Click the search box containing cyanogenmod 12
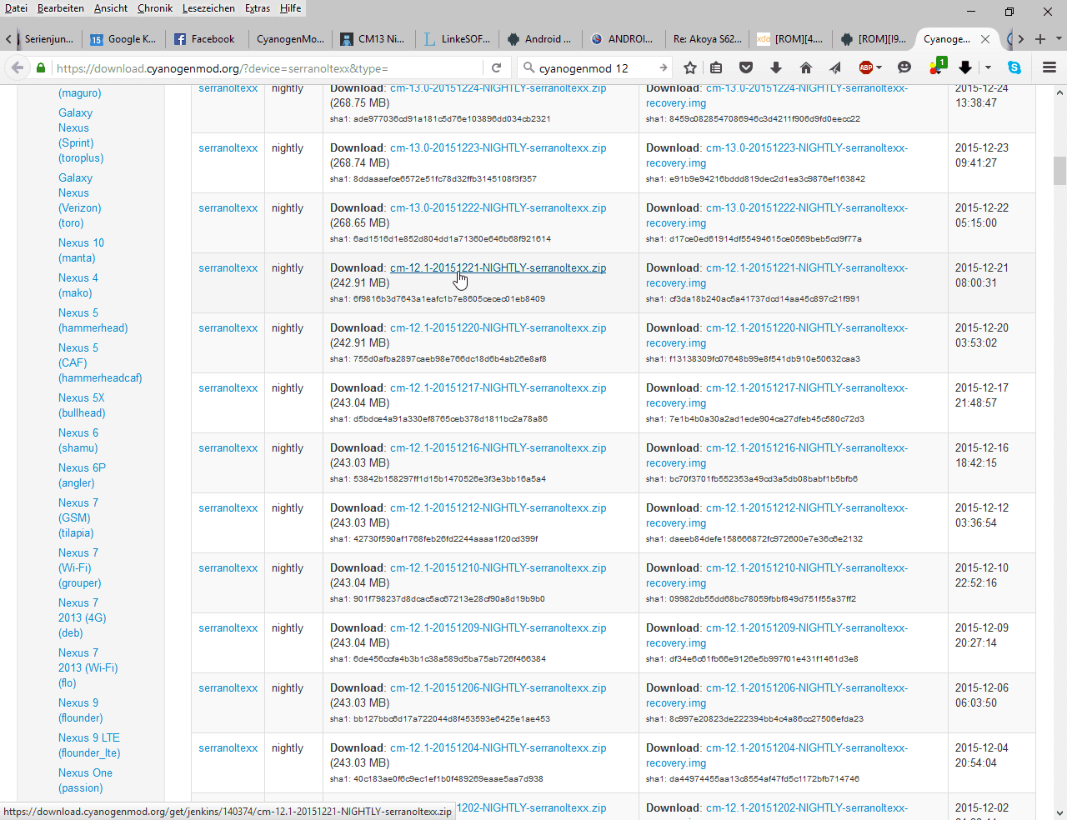This screenshot has height=820, width=1067. point(596,67)
